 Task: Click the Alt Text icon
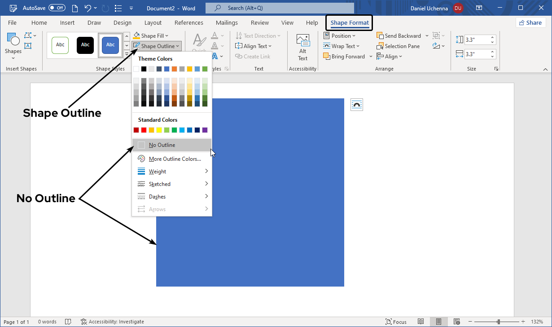click(303, 41)
